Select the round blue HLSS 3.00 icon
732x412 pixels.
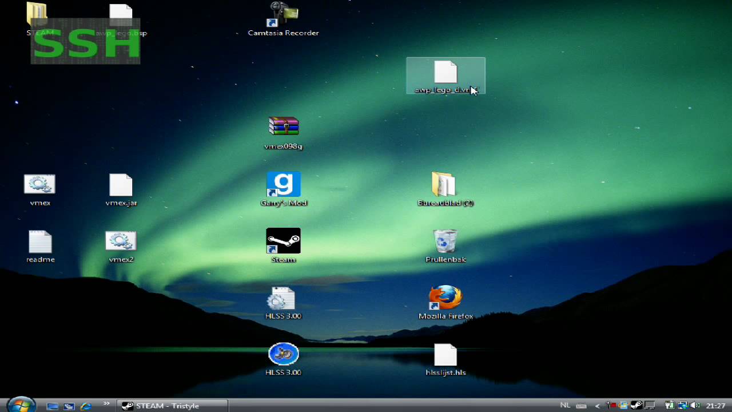click(x=283, y=359)
